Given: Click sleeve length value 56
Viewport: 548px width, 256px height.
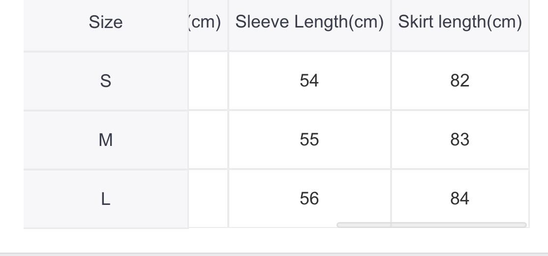Looking at the screenshot, I should pos(309,199).
